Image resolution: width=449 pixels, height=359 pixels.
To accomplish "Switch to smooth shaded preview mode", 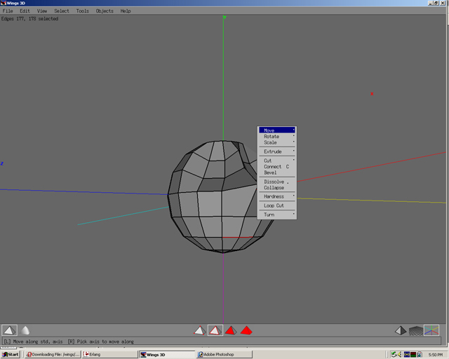I will click(25, 330).
